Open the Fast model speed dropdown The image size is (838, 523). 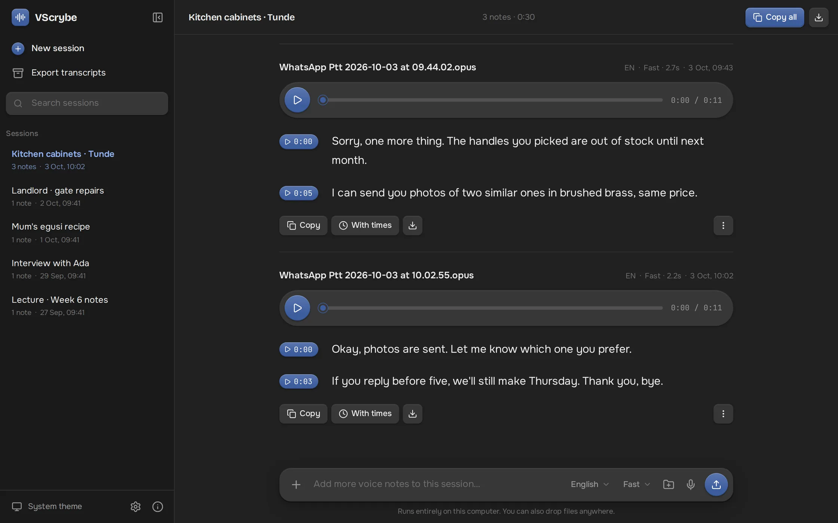tap(636, 485)
